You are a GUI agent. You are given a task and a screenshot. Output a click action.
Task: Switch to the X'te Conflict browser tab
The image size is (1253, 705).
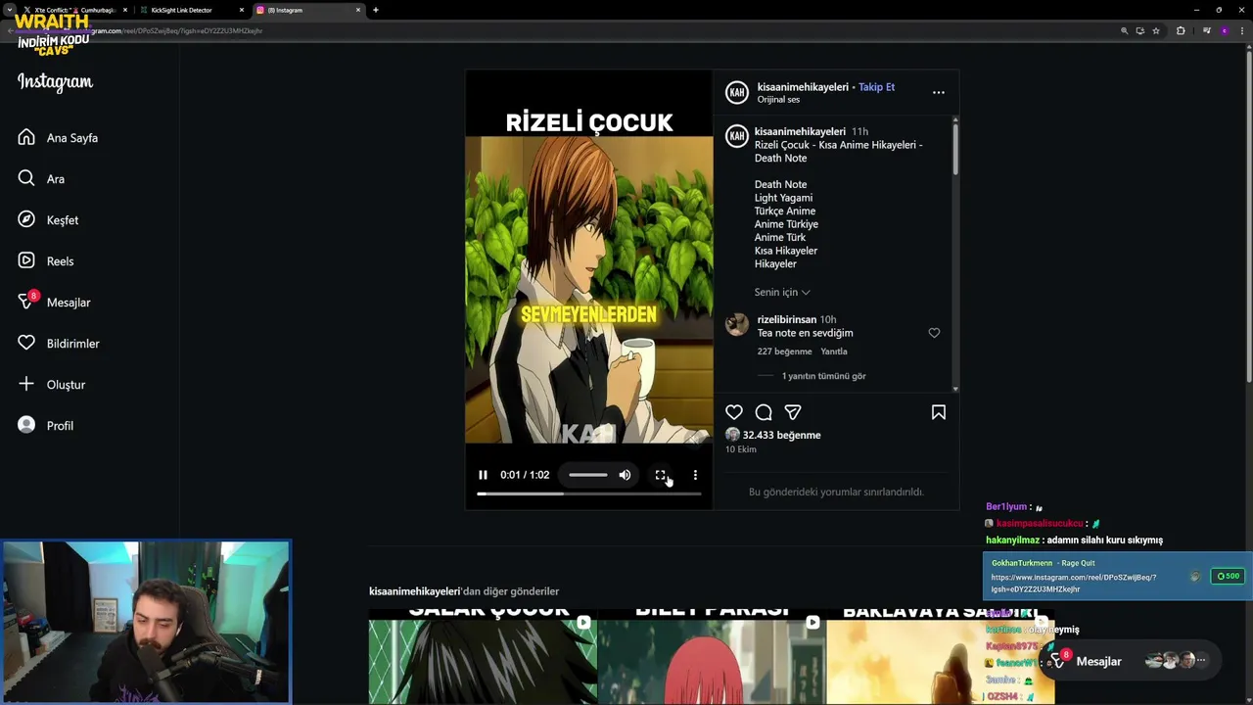click(x=73, y=10)
